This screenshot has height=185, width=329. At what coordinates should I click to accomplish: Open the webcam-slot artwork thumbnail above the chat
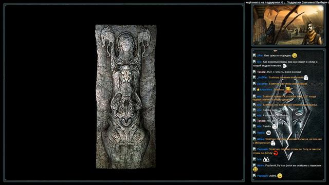point(288,25)
